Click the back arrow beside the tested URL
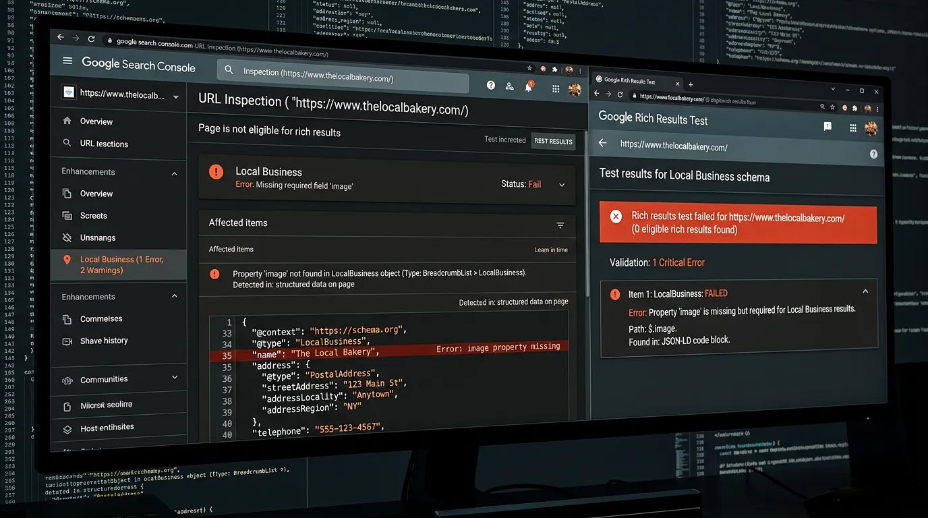The image size is (928, 518). (x=602, y=143)
